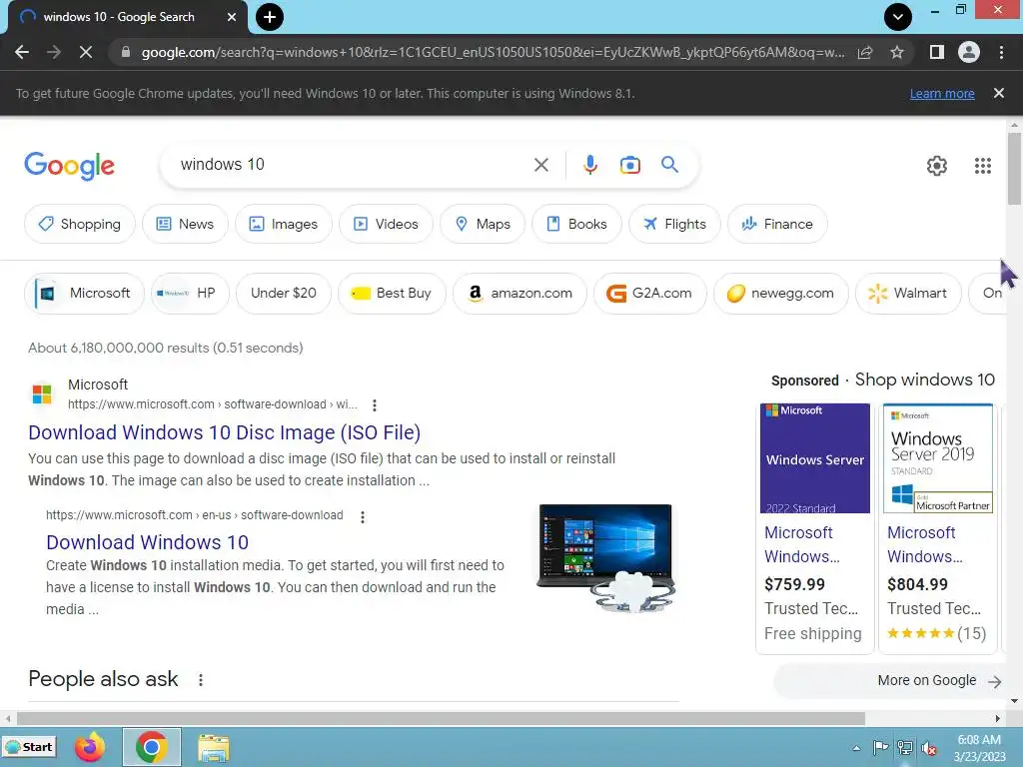Open People also ask options menu
Screen dimensions: 1023x767
pyautogui.click(x=200, y=679)
